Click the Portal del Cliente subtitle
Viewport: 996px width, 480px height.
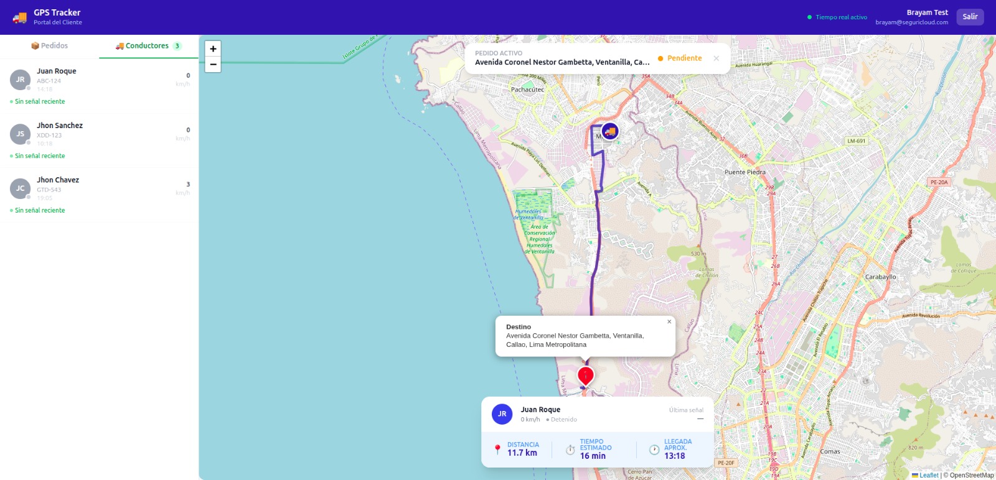(x=58, y=22)
